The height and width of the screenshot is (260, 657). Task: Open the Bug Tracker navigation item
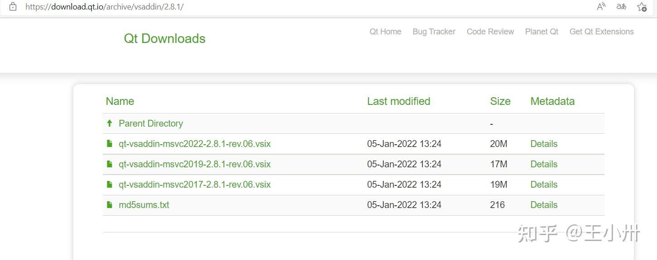[434, 32]
